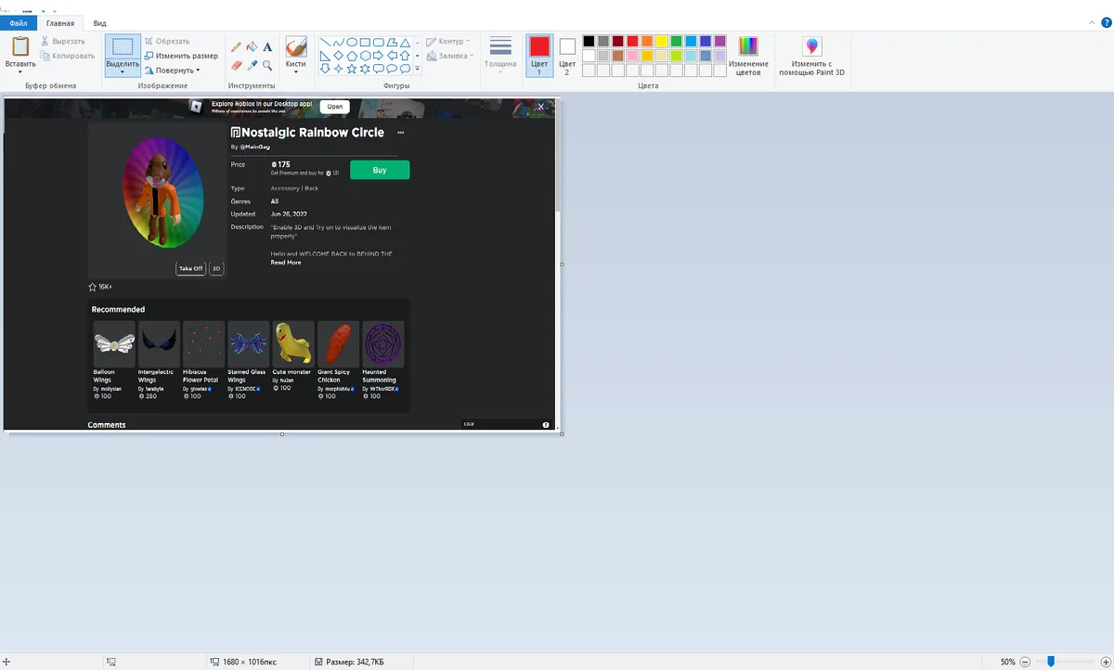Image resolution: width=1114 pixels, height=670 pixels.
Task: Select the Eraser tool
Action: pyautogui.click(x=236, y=66)
